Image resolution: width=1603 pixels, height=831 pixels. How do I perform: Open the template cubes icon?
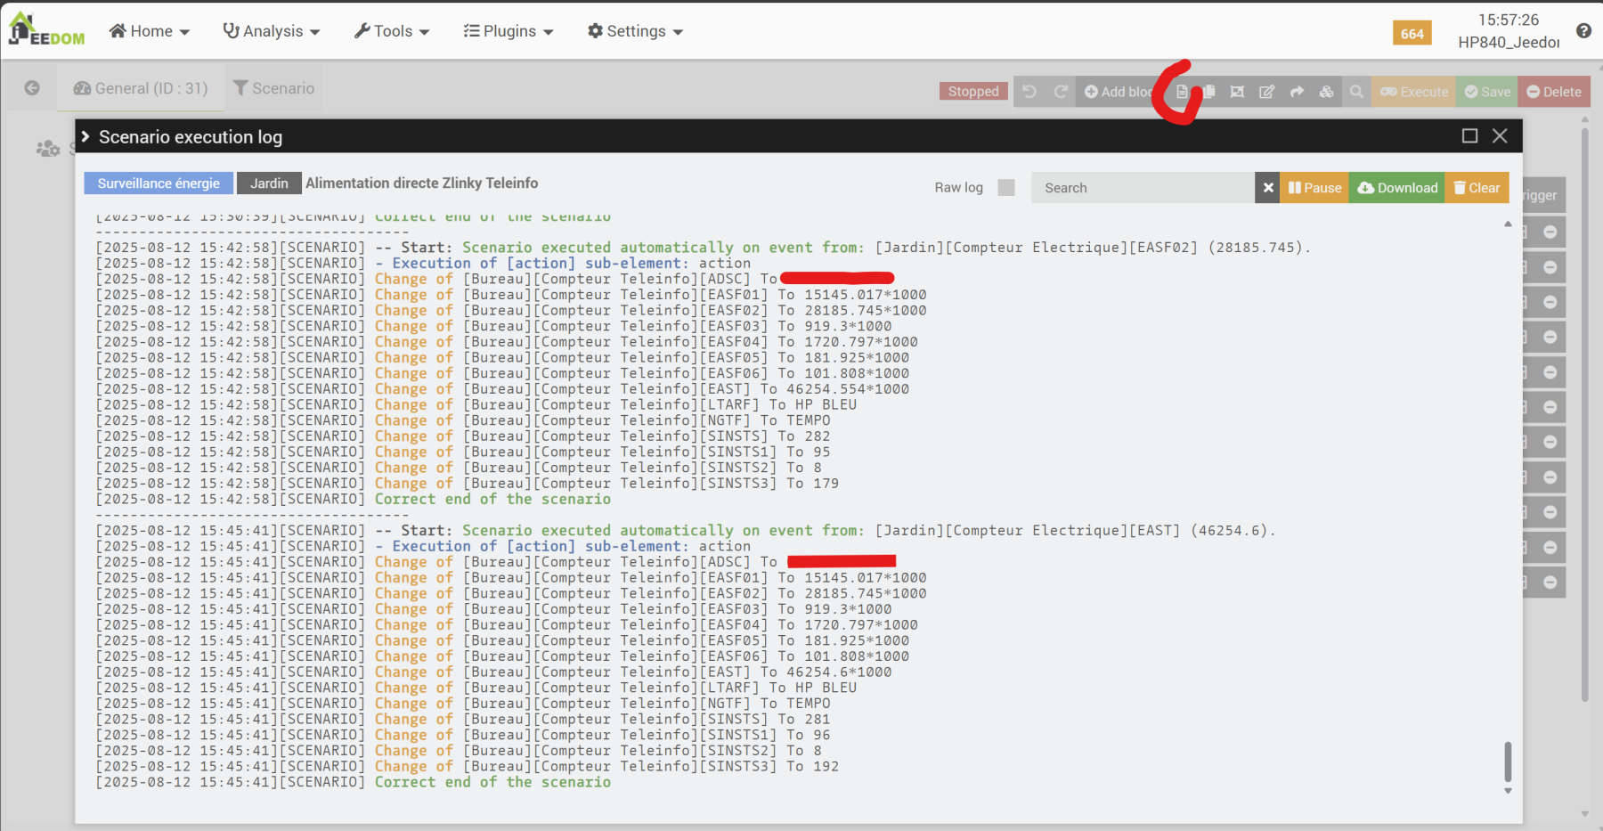click(x=1326, y=92)
